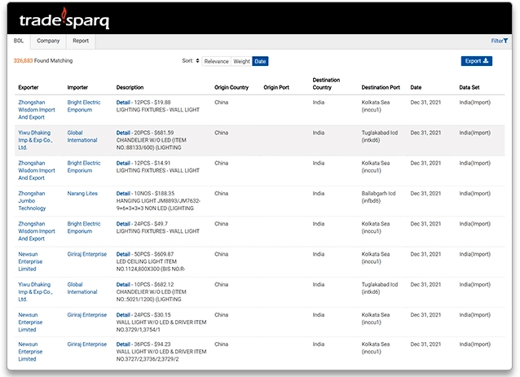Open importer Narang Lites

point(82,194)
